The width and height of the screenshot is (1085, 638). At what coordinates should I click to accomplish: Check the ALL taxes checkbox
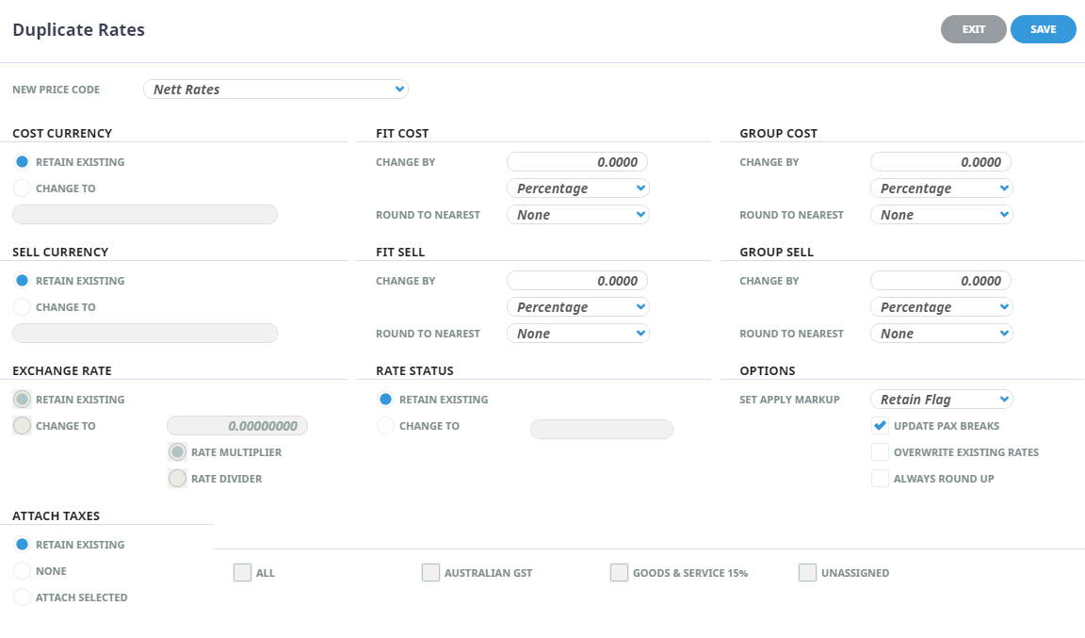(242, 572)
